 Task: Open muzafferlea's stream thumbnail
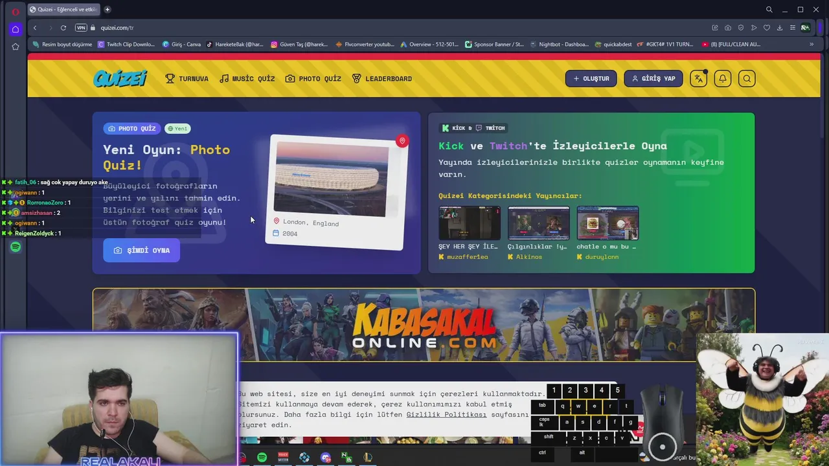tap(470, 223)
